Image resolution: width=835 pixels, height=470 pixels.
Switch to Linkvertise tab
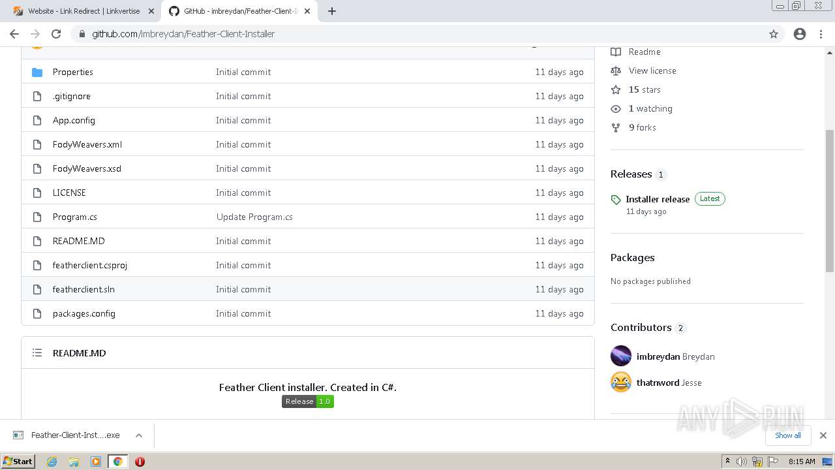[83, 11]
